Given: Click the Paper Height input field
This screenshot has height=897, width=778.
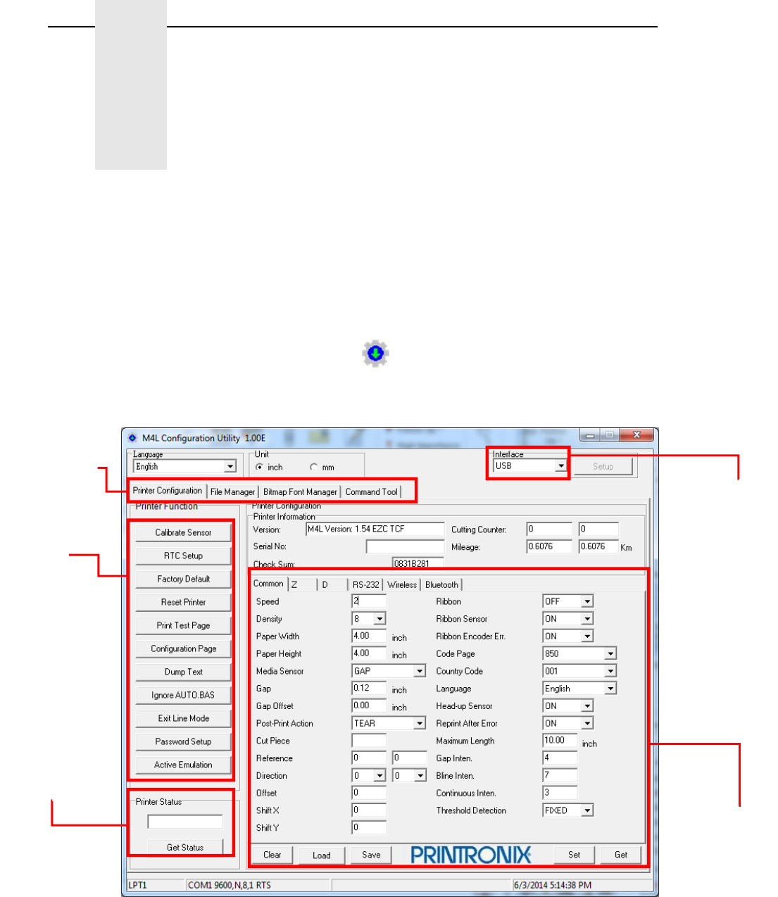Looking at the screenshot, I should [369, 653].
